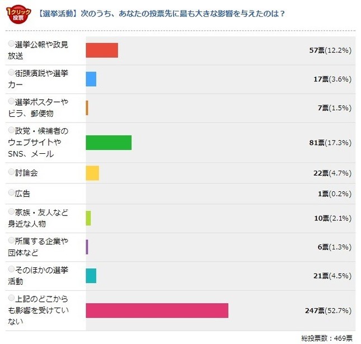This screenshot has width=361, height=344.
Task: Choose the 広告 radio option
Action: point(11,193)
